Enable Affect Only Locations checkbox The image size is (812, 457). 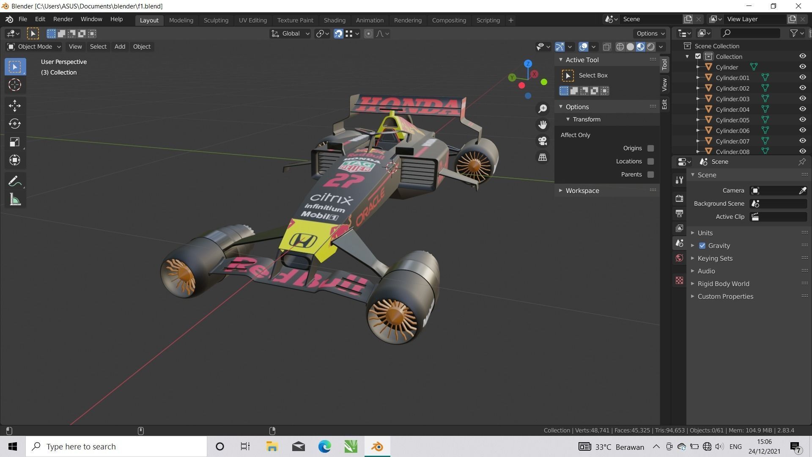[x=650, y=162]
